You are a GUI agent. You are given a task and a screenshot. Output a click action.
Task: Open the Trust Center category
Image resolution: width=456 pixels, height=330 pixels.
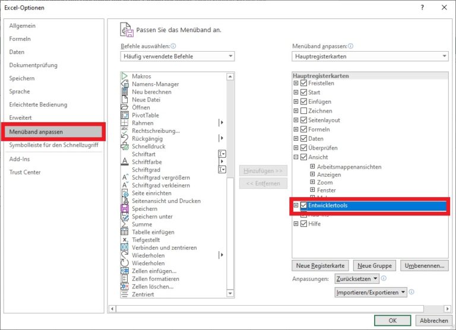pos(25,172)
